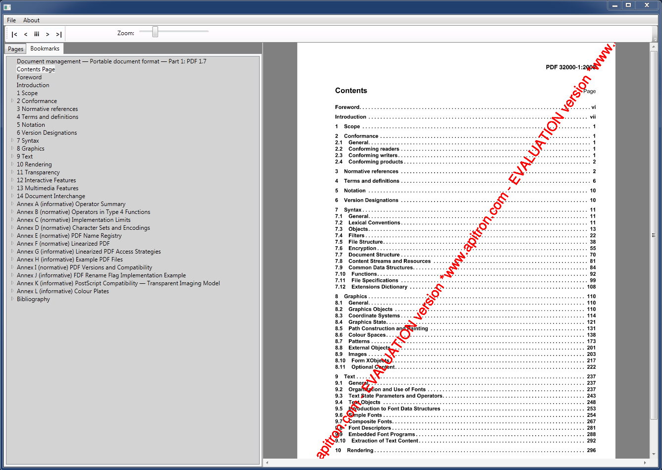Click the current page indicator showing iii

point(37,34)
